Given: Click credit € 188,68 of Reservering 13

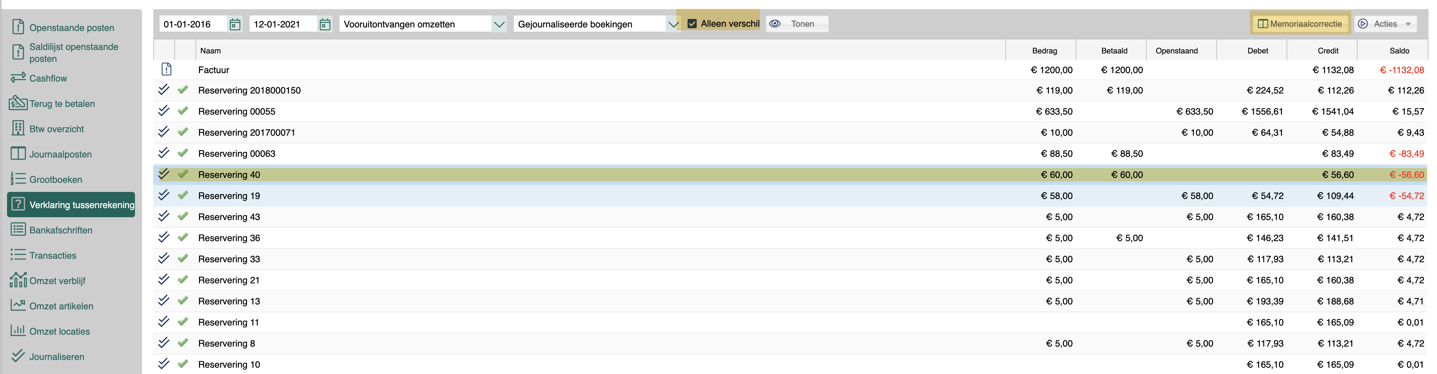Looking at the screenshot, I should coord(1335,302).
